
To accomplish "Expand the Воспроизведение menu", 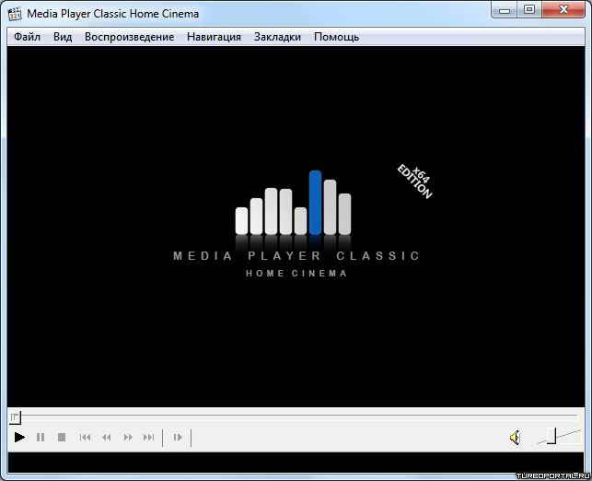I will [x=129, y=37].
